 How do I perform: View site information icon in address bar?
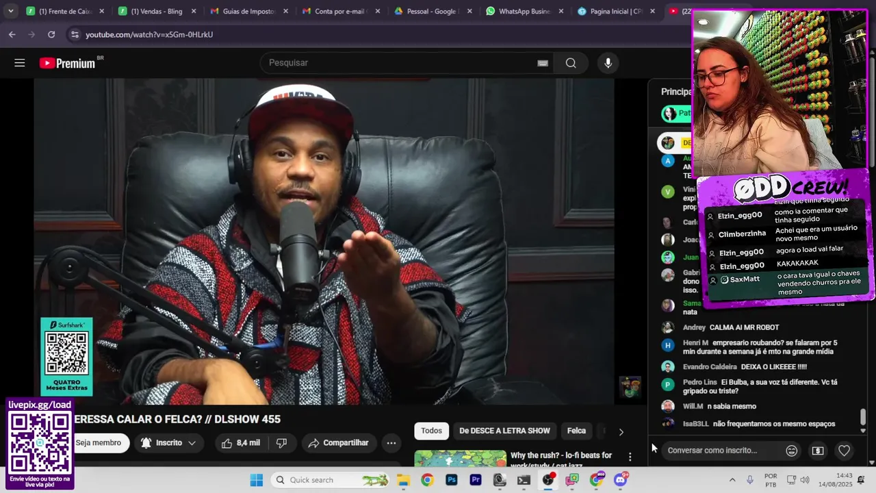coord(74,34)
